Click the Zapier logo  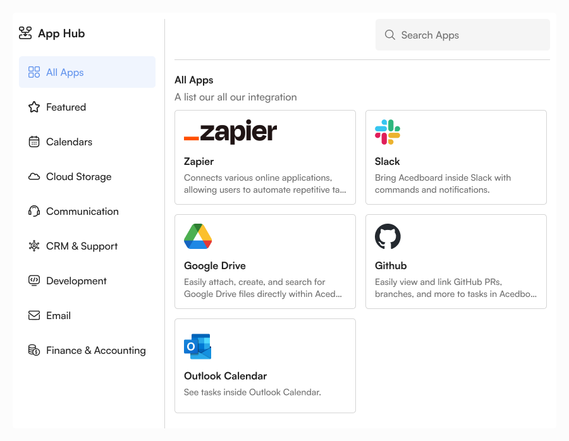(x=230, y=131)
